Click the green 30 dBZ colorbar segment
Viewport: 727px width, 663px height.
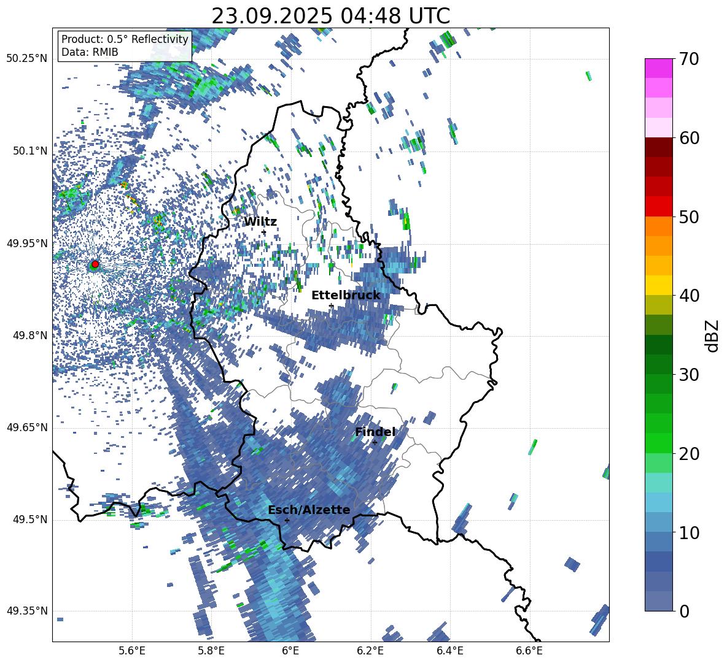[658, 364]
